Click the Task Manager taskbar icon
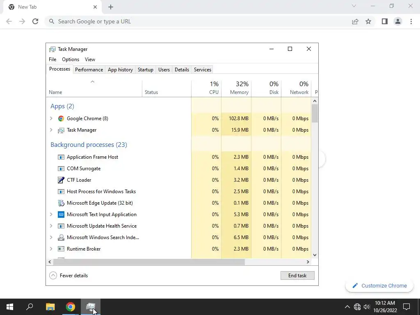Viewport: 420px width, 315px height. (x=91, y=307)
